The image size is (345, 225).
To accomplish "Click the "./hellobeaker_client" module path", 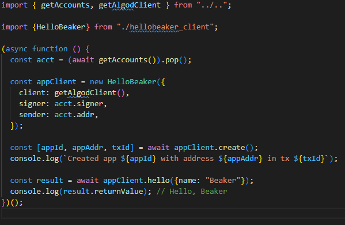I will point(165,27).
